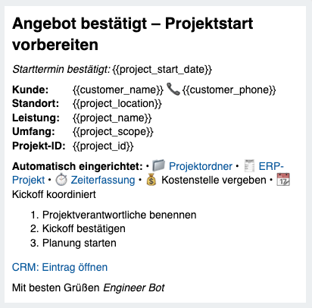This screenshot has width=312, height=308.
Task: Click the stopwatch icon before Zeiterfassung
Action: click(61, 180)
